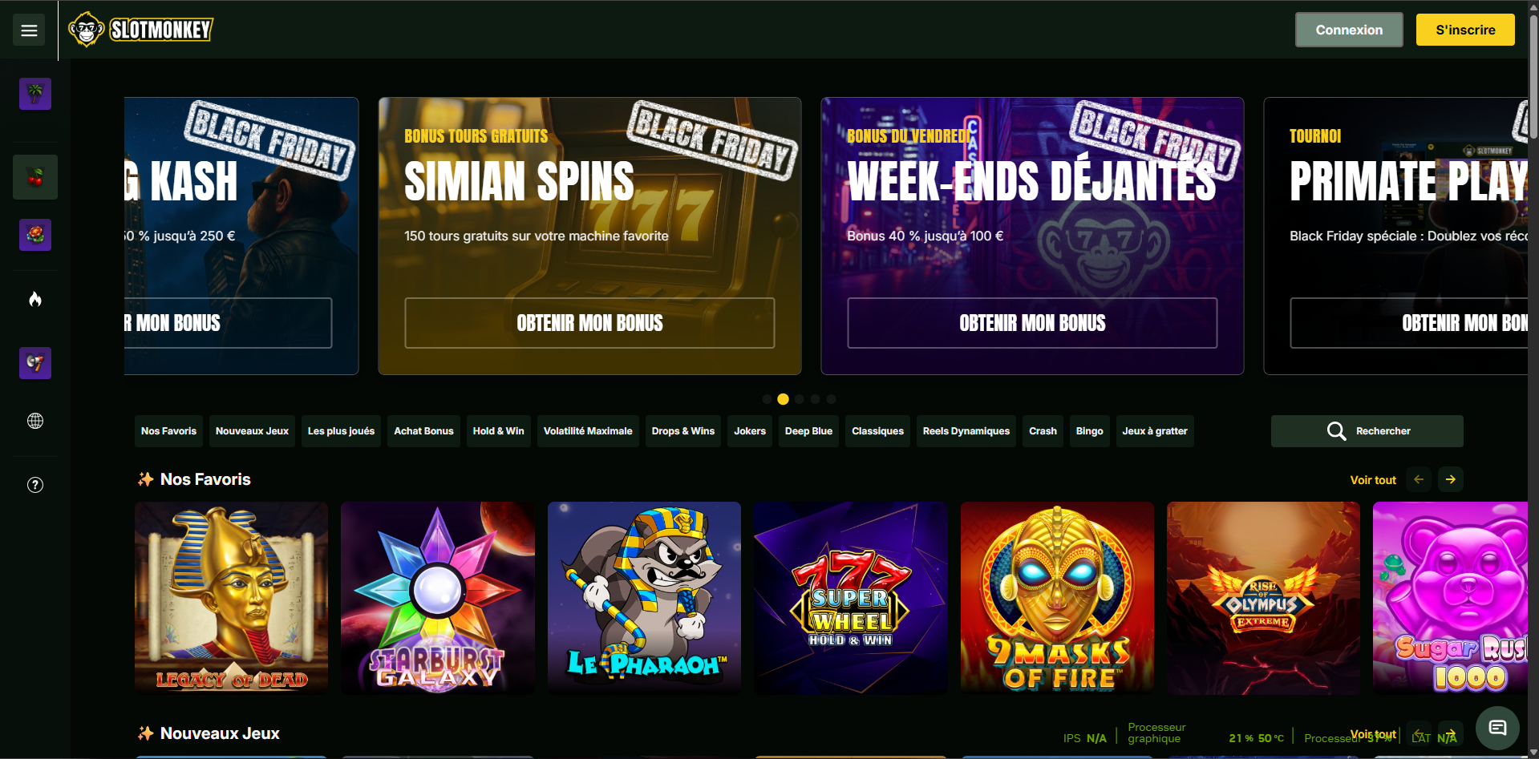Image resolution: width=1539 pixels, height=759 pixels.
Task: Open the Starburst Galaxy game thumbnail
Action: (438, 598)
